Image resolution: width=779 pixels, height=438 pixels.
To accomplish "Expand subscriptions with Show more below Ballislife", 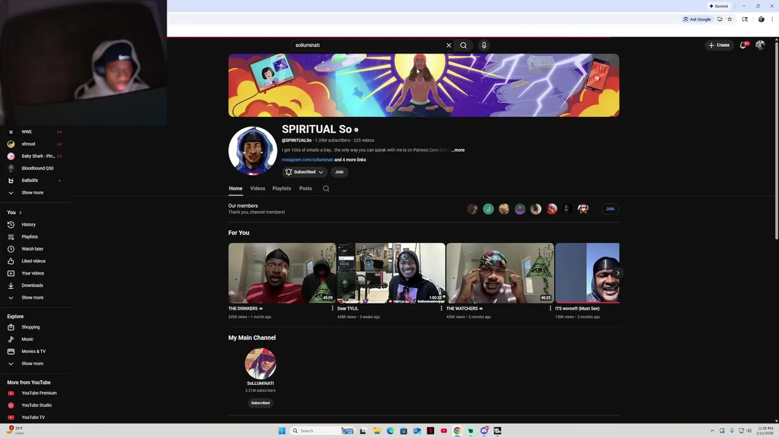I will (x=32, y=193).
